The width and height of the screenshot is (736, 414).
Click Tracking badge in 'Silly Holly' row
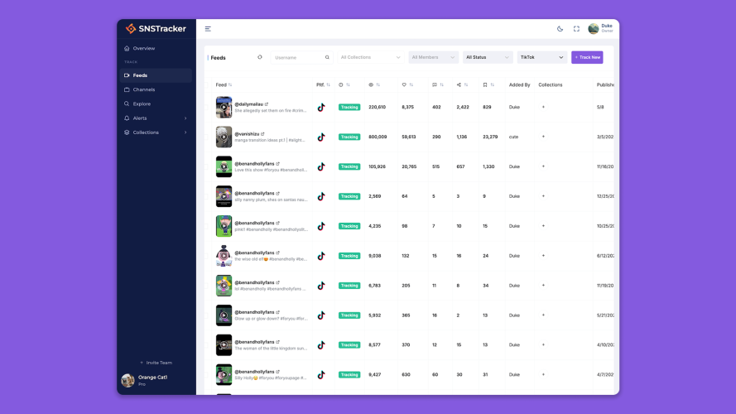click(349, 374)
